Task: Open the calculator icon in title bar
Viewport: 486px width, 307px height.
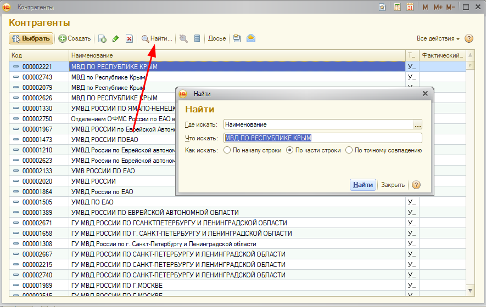Action: pyautogui.click(x=398, y=7)
